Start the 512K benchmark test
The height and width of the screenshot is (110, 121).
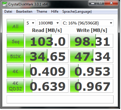click(x=15, y=56)
